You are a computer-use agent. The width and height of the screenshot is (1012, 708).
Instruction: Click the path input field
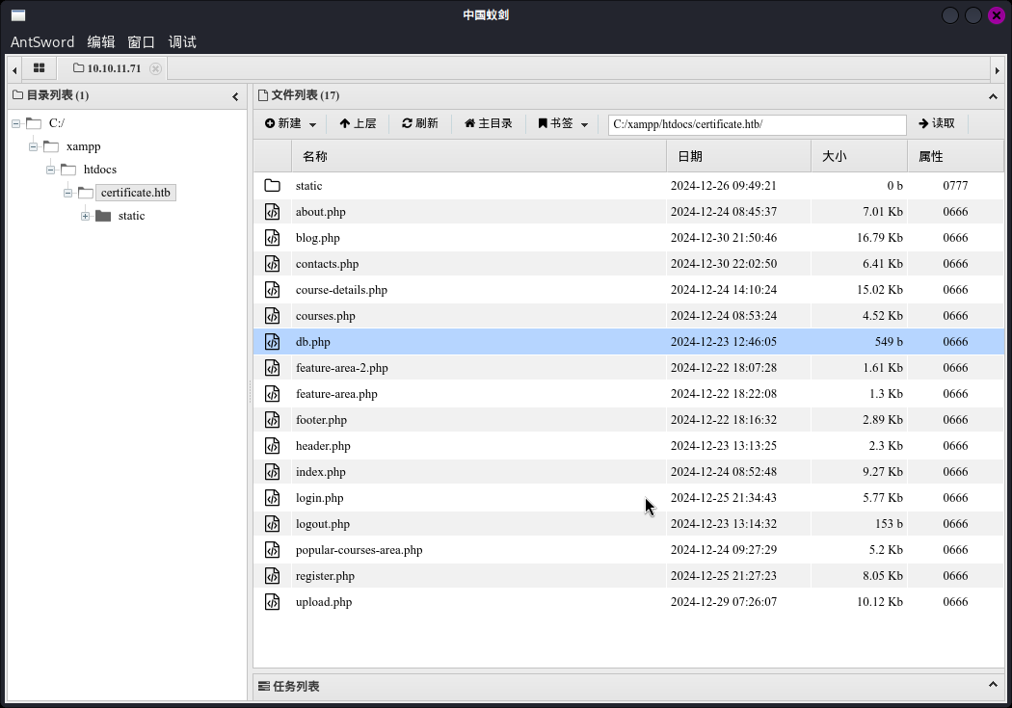[757, 124]
